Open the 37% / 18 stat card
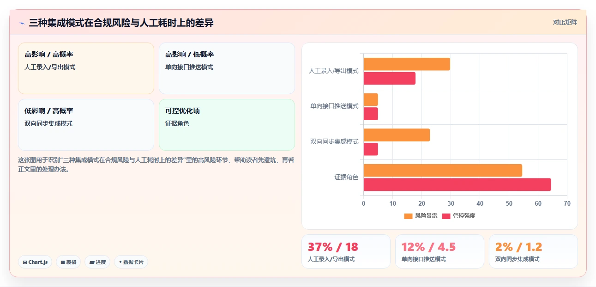Viewport: 596px width, 287px height. click(x=346, y=251)
